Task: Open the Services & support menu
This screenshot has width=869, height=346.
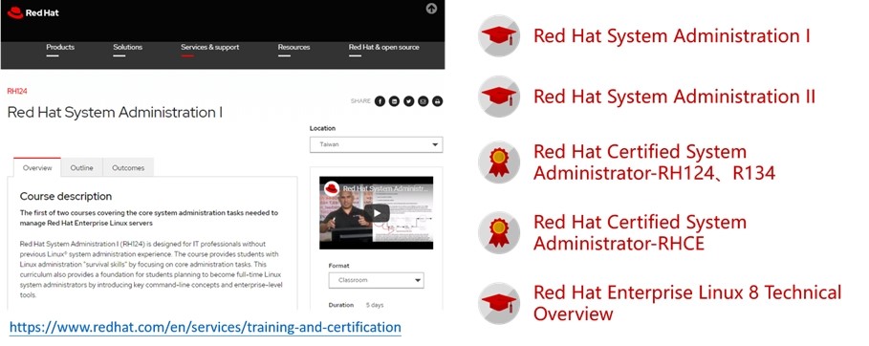Action: point(210,47)
